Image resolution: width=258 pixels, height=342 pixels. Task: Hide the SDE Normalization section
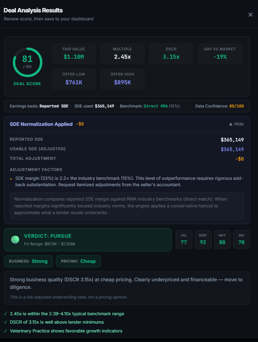(x=236, y=124)
